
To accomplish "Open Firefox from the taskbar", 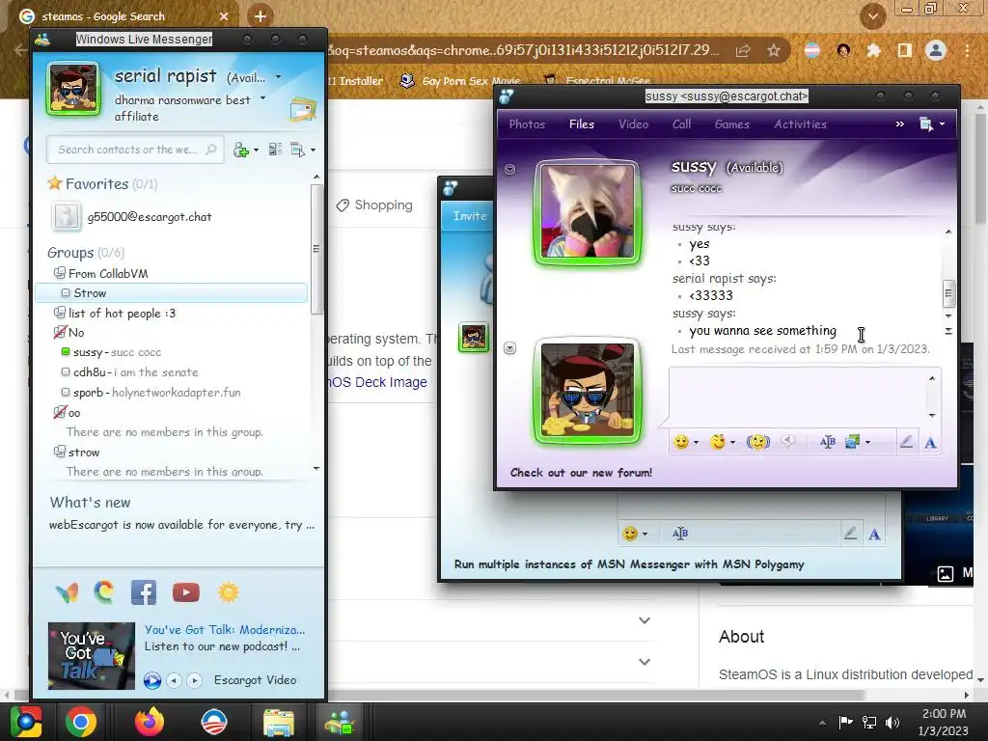I will pyautogui.click(x=150, y=722).
